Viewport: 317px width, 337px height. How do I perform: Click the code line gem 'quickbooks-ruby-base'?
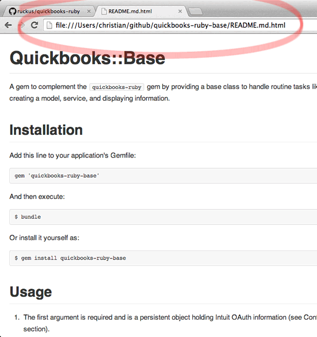[57, 175]
